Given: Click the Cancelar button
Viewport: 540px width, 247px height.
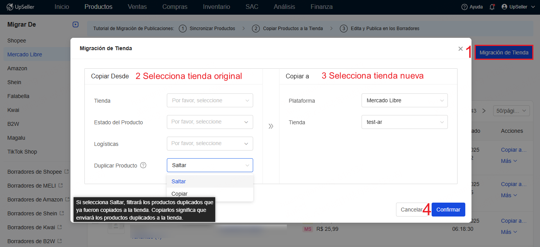Looking at the screenshot, I should [411, 210].
